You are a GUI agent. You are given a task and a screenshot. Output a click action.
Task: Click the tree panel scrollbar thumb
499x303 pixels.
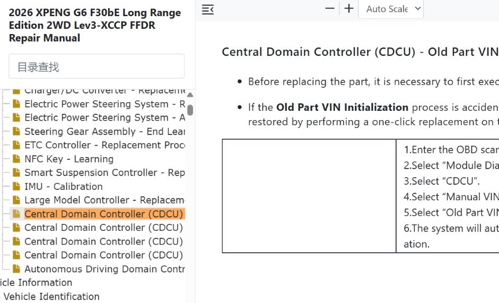click(x=190, y=110)
